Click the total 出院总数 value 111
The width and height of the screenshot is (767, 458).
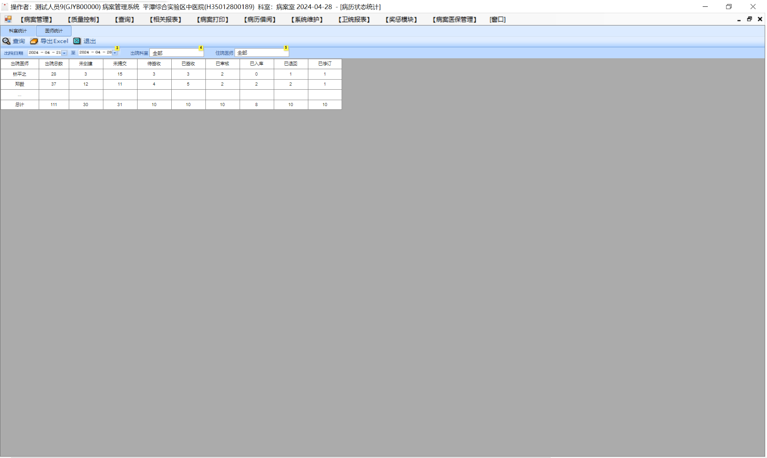click(x=54, y=105)
